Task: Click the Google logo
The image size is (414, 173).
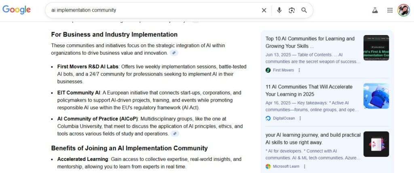Action: [17, 10]
